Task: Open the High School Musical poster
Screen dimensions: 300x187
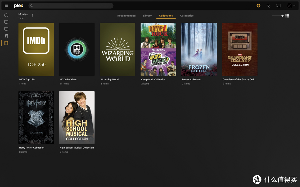Action: click(x=77, y=117)
